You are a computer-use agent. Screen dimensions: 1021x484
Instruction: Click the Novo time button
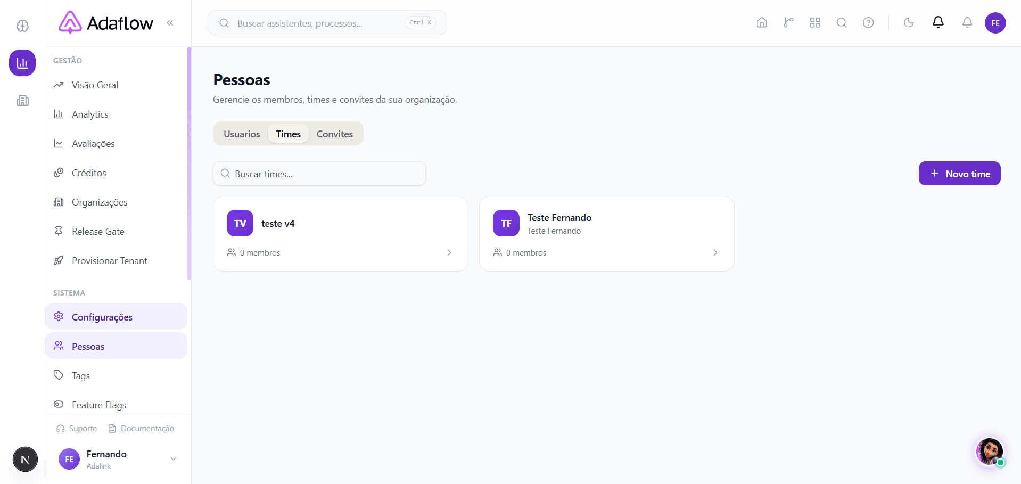[x=959, y=174]
